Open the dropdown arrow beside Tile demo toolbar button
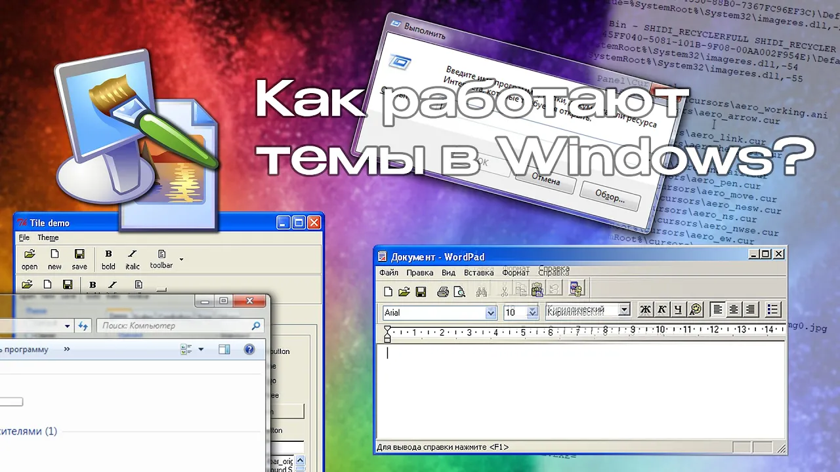This screenshot has width=840, height=472. click(x=181, y=260)
